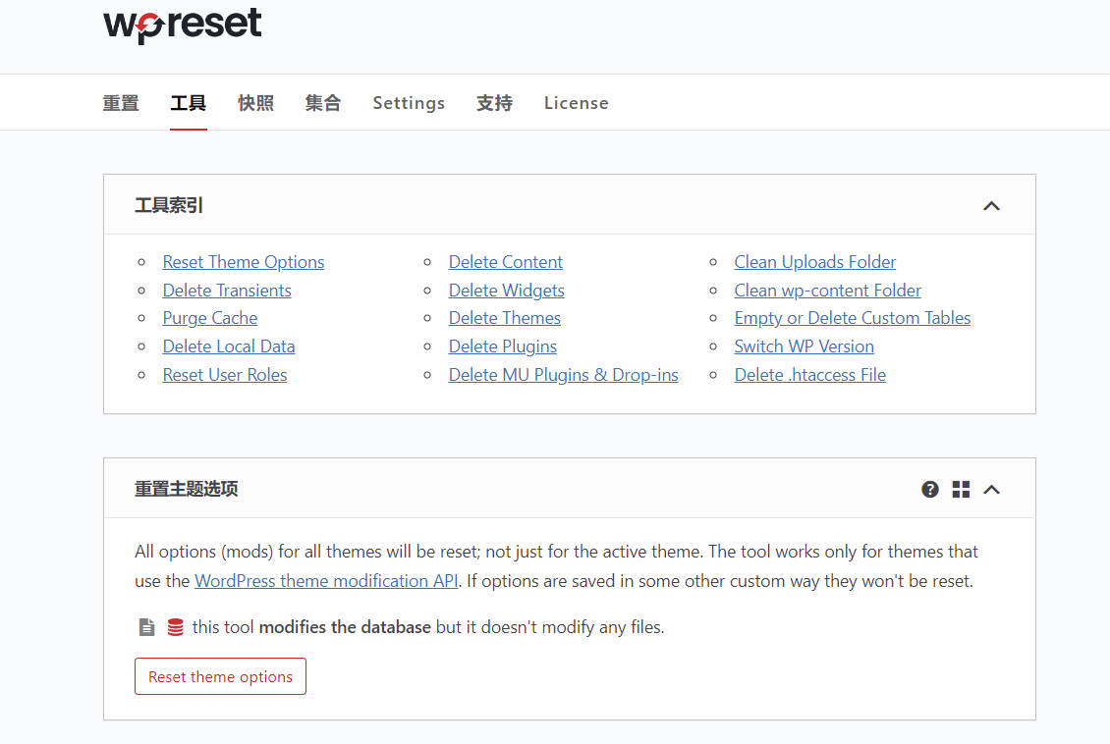Follow the Delete Plugins link

[x=503, y=346]
